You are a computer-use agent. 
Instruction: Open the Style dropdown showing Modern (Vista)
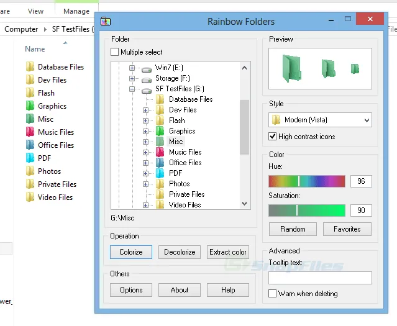point(320,120)
